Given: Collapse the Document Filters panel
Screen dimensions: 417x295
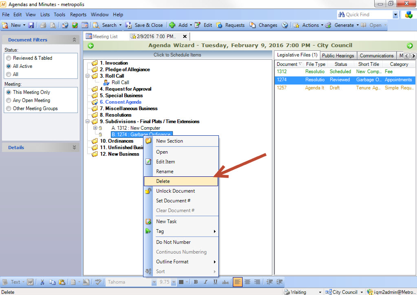Looking at the screenshot, I should coord(74,40).
